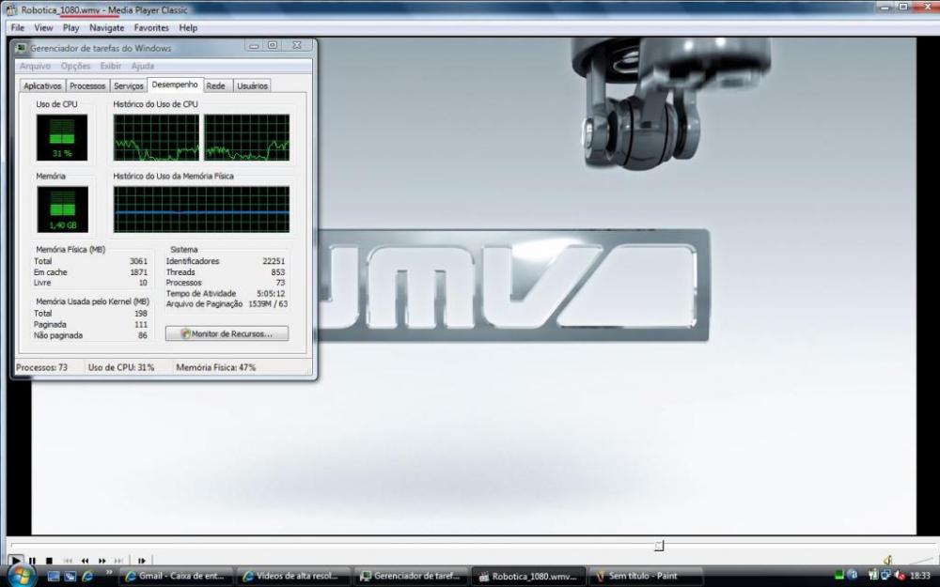This screenshot has width=940, height=587.
Task: Open the Exibir menu in Task Manager
Action: point(111,66)
